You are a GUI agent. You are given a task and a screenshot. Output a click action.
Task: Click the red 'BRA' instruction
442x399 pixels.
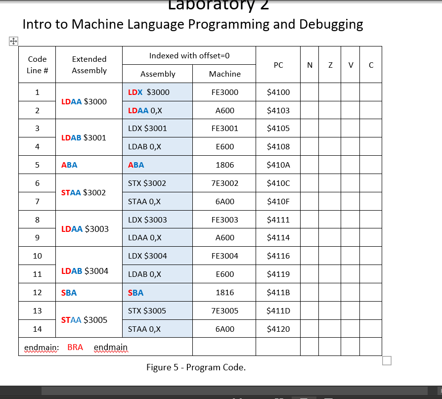[x=75, y=347]
